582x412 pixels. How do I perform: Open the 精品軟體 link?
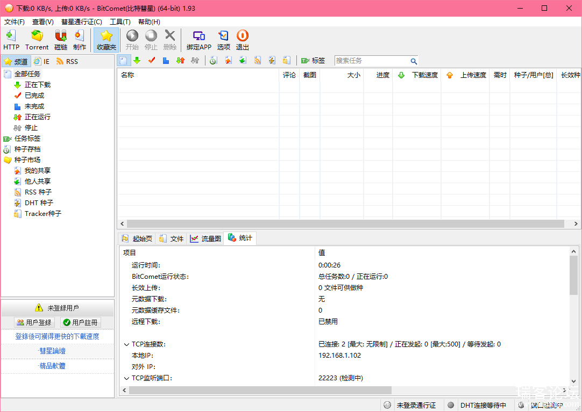coord(52,366)
